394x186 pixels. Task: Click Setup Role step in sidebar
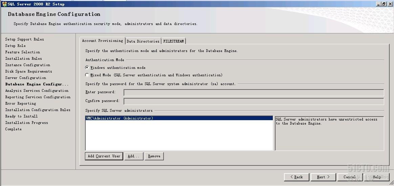click(x=15, y=46)
